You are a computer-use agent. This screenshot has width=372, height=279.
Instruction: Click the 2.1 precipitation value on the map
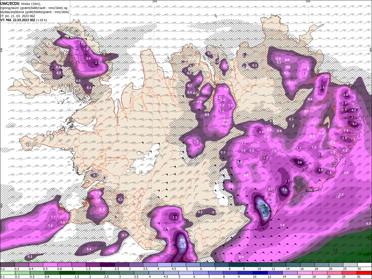[x=287, y=181]
